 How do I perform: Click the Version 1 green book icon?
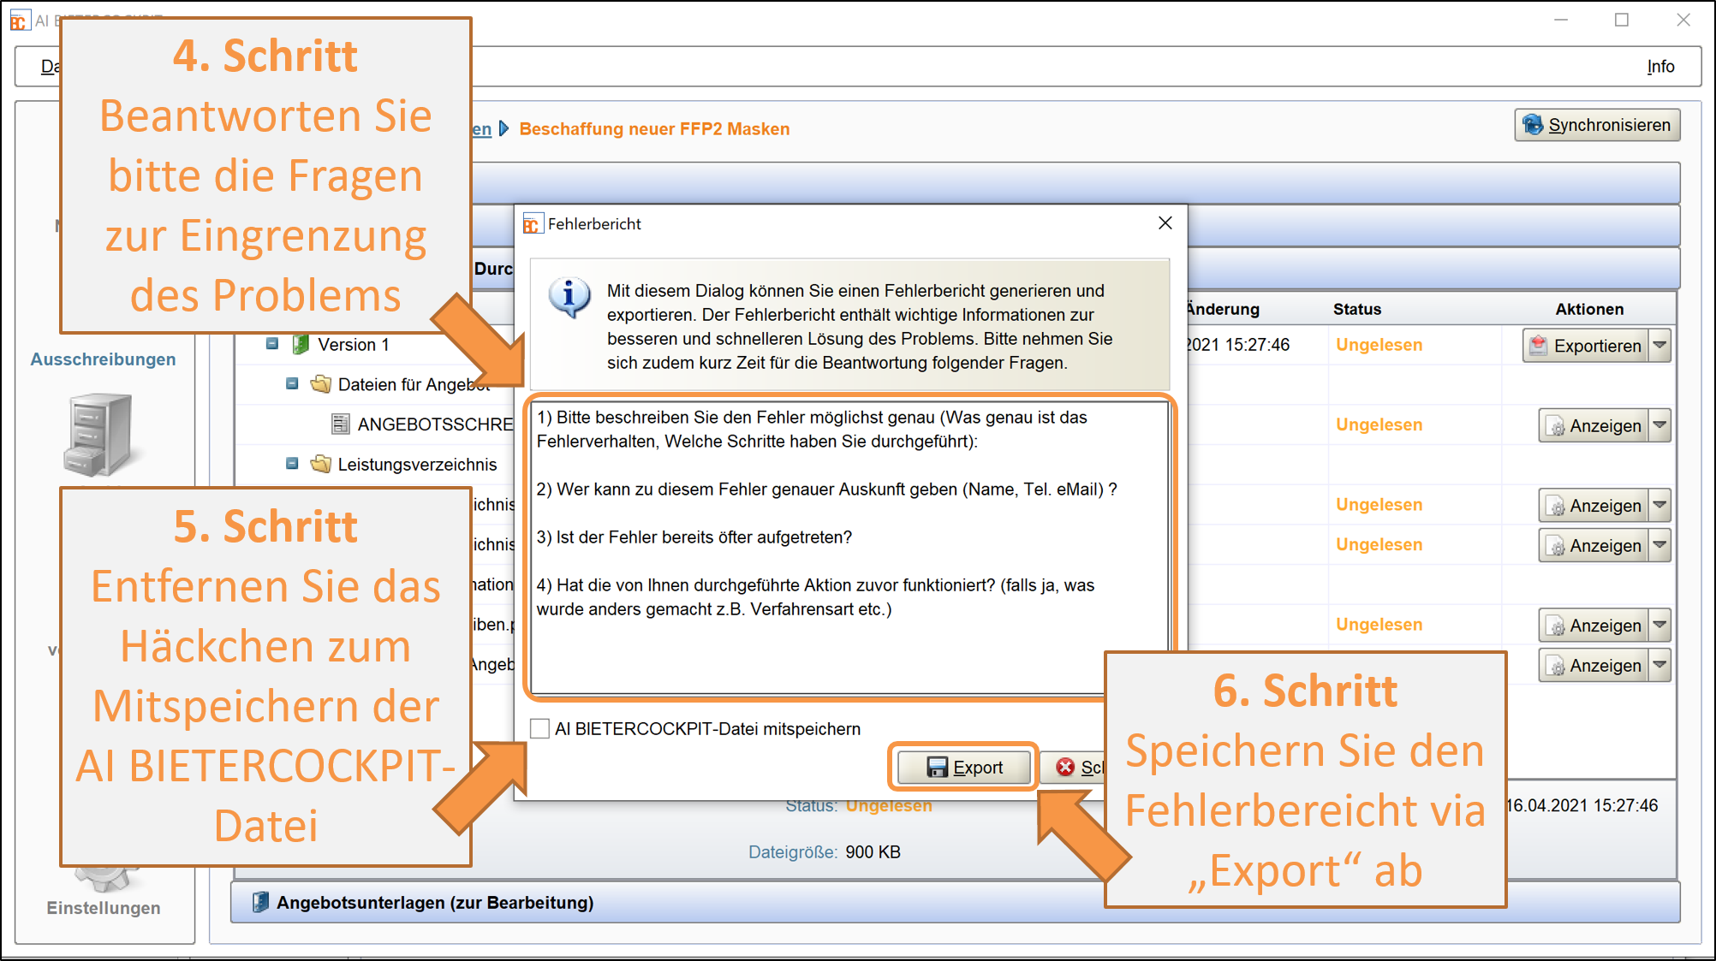tap(301, 344)
